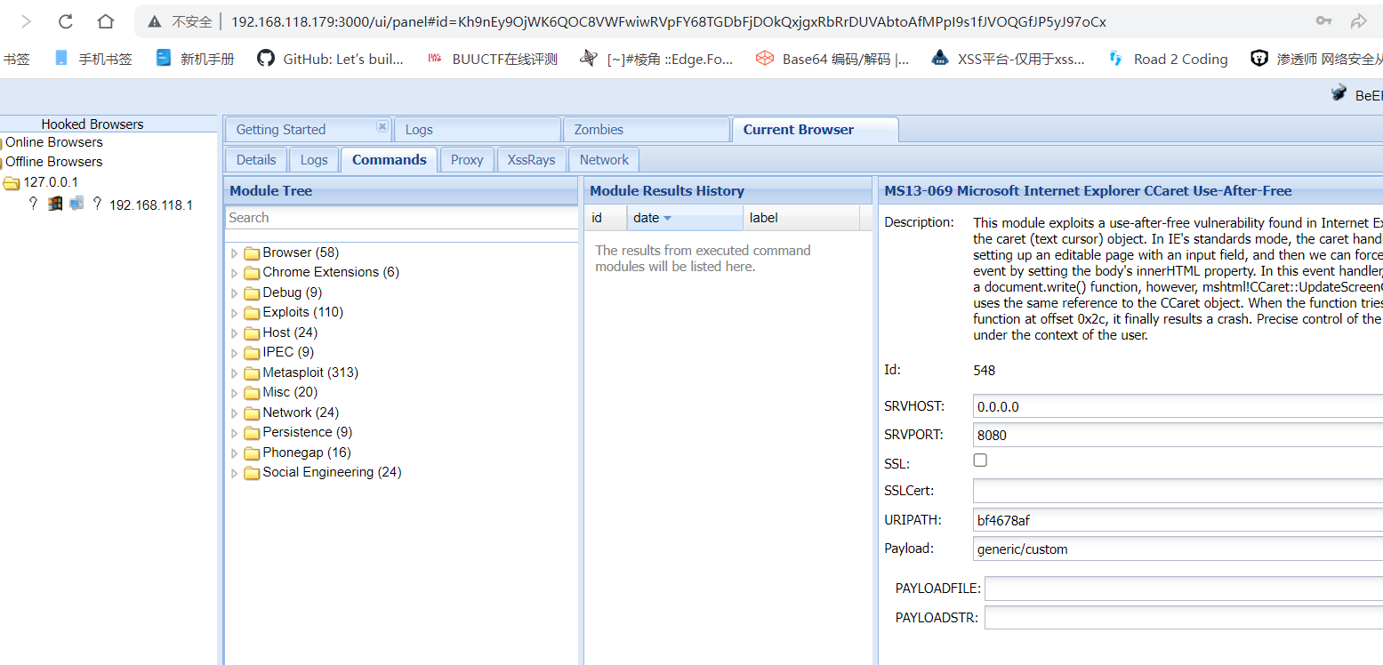1383x665 pixels.
Task: Expand the Debug (9) folder
Action: pos(235,293)
